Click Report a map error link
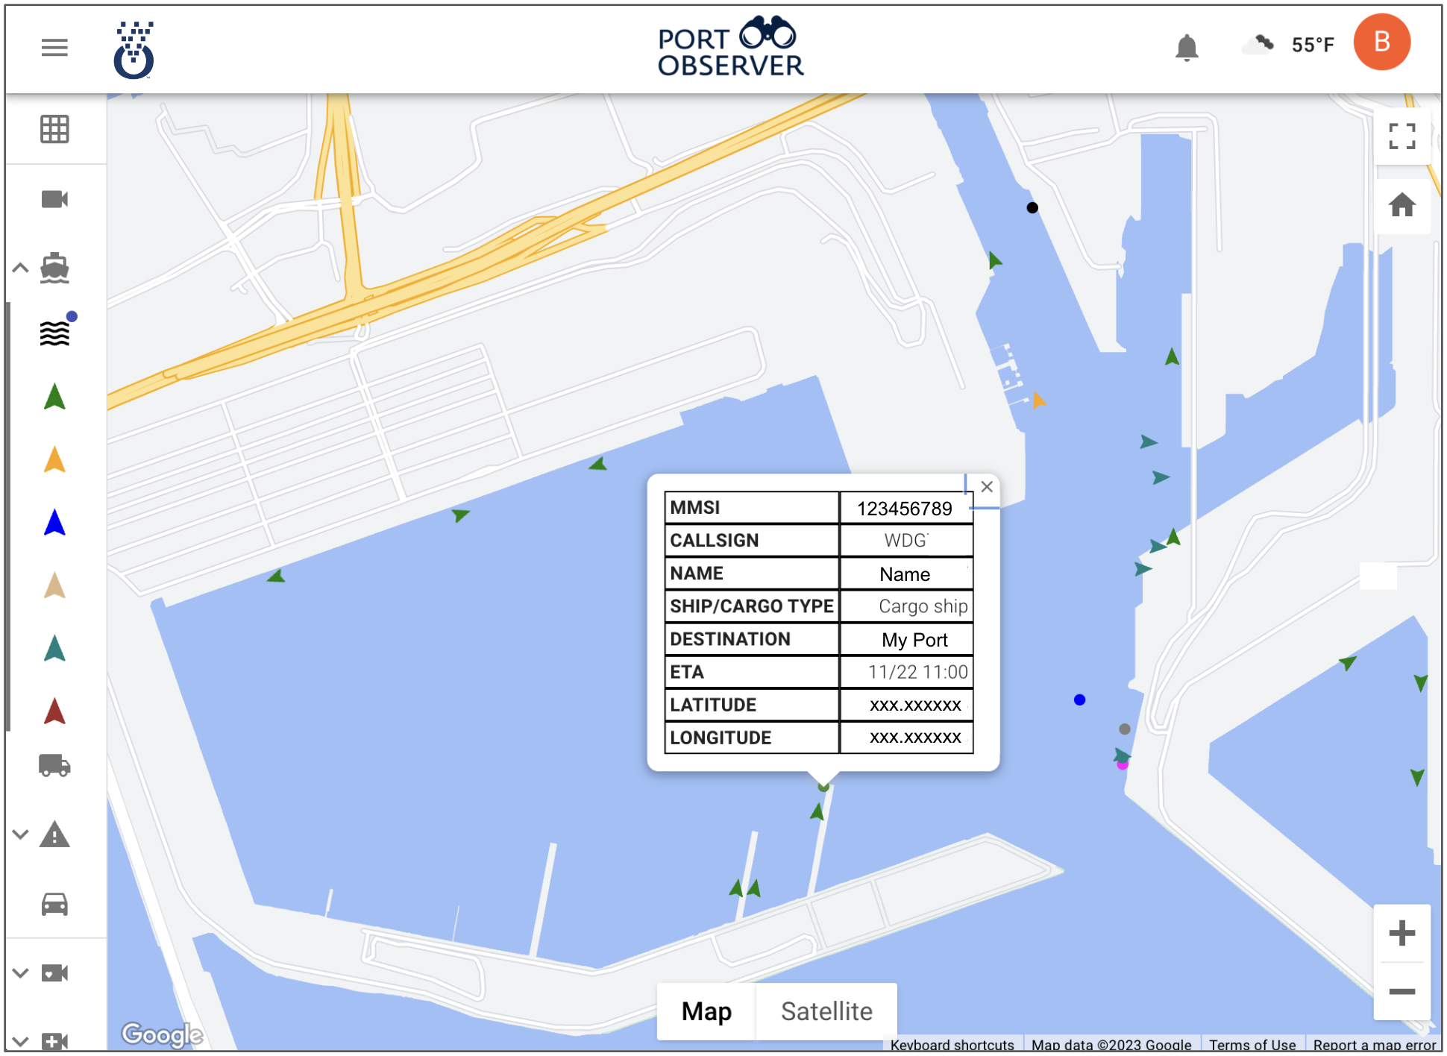1447x1056 pixels. click(x=1374, y=1045)
